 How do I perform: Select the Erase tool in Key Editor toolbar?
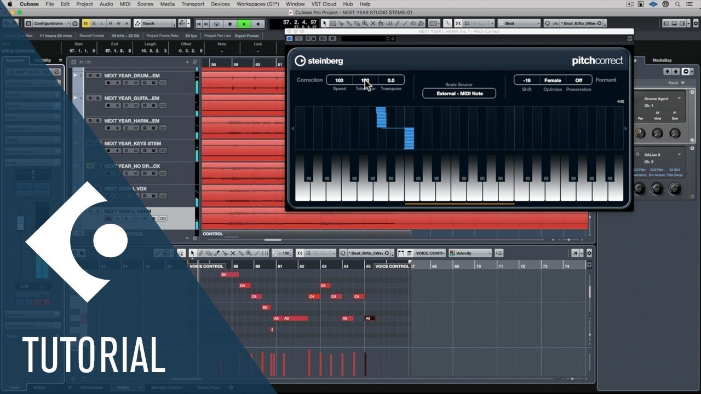click(x=208, y=253)
